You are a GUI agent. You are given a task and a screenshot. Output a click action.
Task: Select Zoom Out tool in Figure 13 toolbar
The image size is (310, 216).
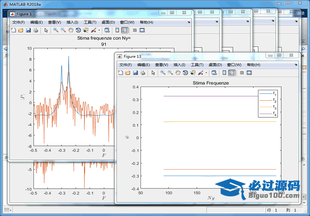coord(170,73)
